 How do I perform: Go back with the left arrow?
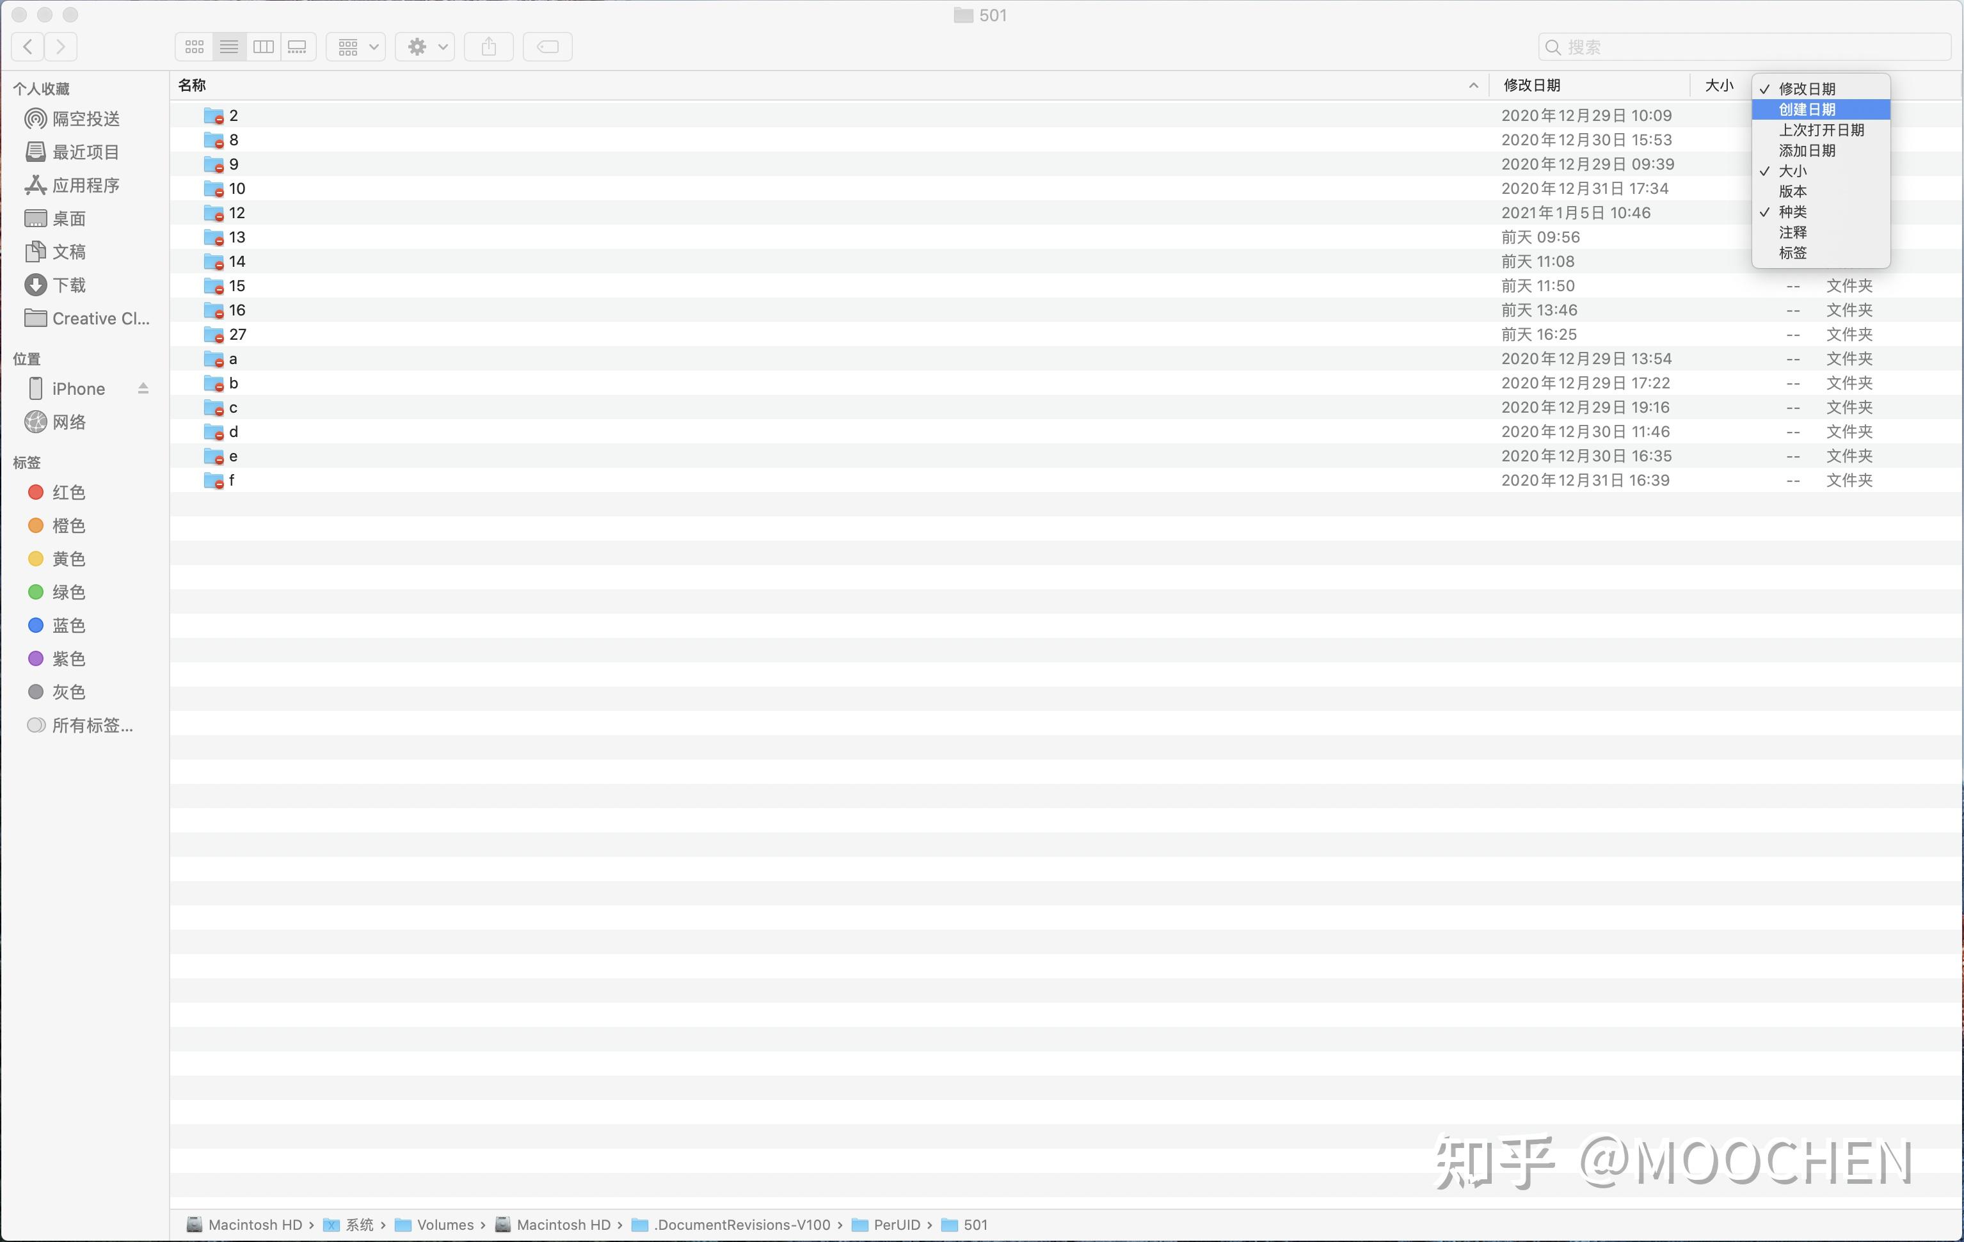tap(28, 47)
